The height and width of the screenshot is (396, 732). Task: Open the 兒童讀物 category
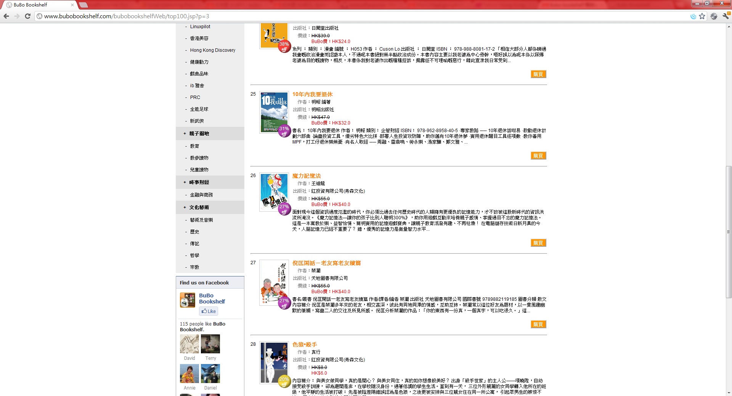pyautogui.click(x=199, y=170)
